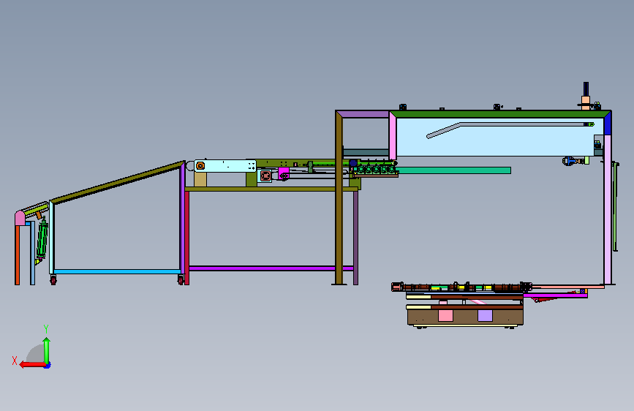Click the green Y axis arrow
The image size is (634, 411).
point(47,351)
